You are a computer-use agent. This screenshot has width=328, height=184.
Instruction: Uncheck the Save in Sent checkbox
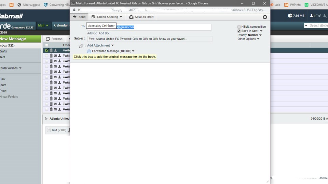[239, 31]
